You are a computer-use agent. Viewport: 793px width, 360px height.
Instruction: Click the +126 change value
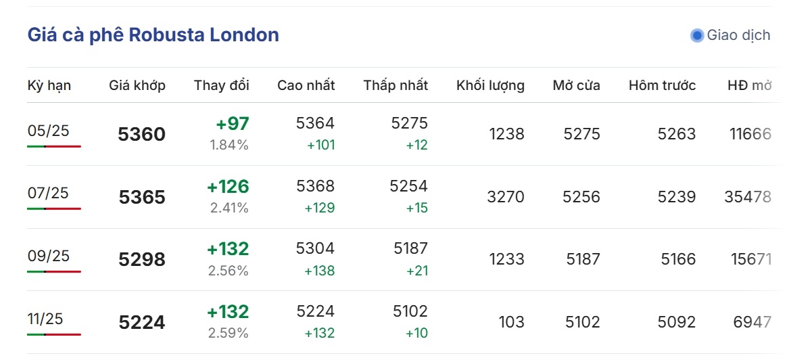[228, 187]
